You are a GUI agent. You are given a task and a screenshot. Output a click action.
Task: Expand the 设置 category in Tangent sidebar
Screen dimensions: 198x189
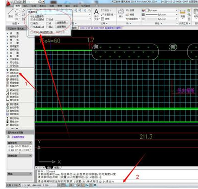point(13,33)
